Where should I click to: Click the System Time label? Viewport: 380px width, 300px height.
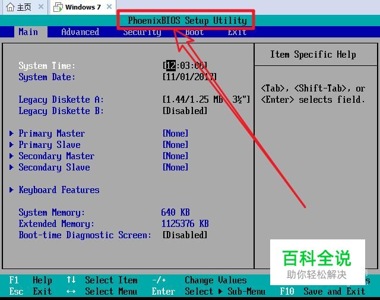pyautogui.click(x=47, y=66)
